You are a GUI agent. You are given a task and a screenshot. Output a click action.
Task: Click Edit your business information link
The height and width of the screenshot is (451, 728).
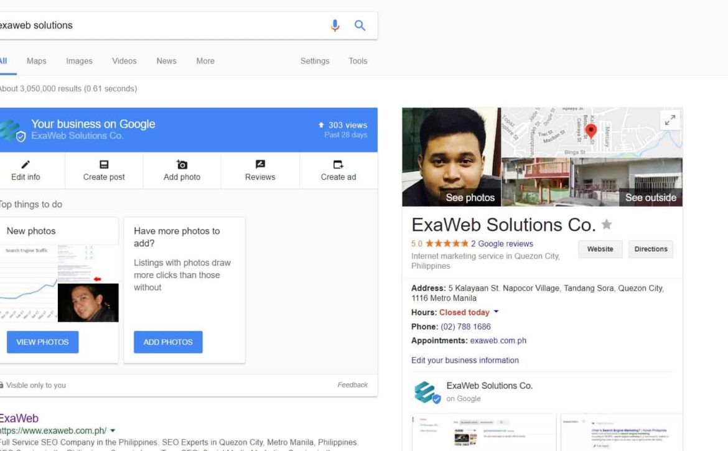coord(465,361)
